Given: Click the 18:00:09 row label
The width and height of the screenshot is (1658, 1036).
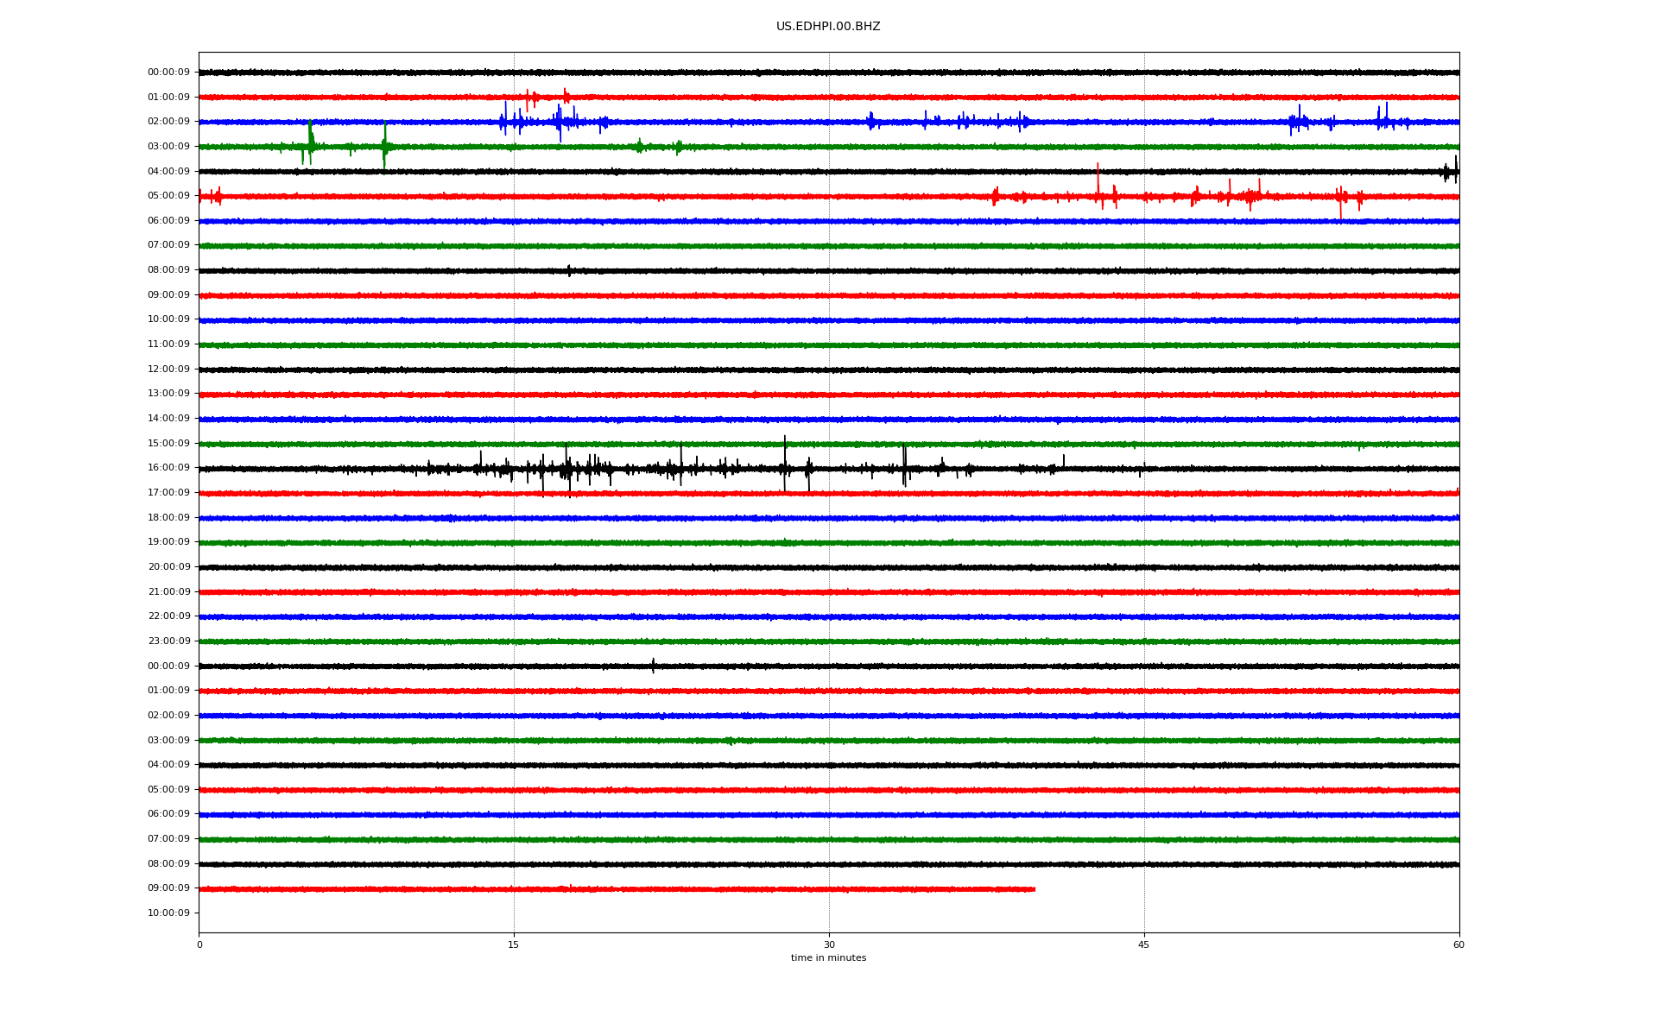Looking at the screenshot, I should pos(168,518).
